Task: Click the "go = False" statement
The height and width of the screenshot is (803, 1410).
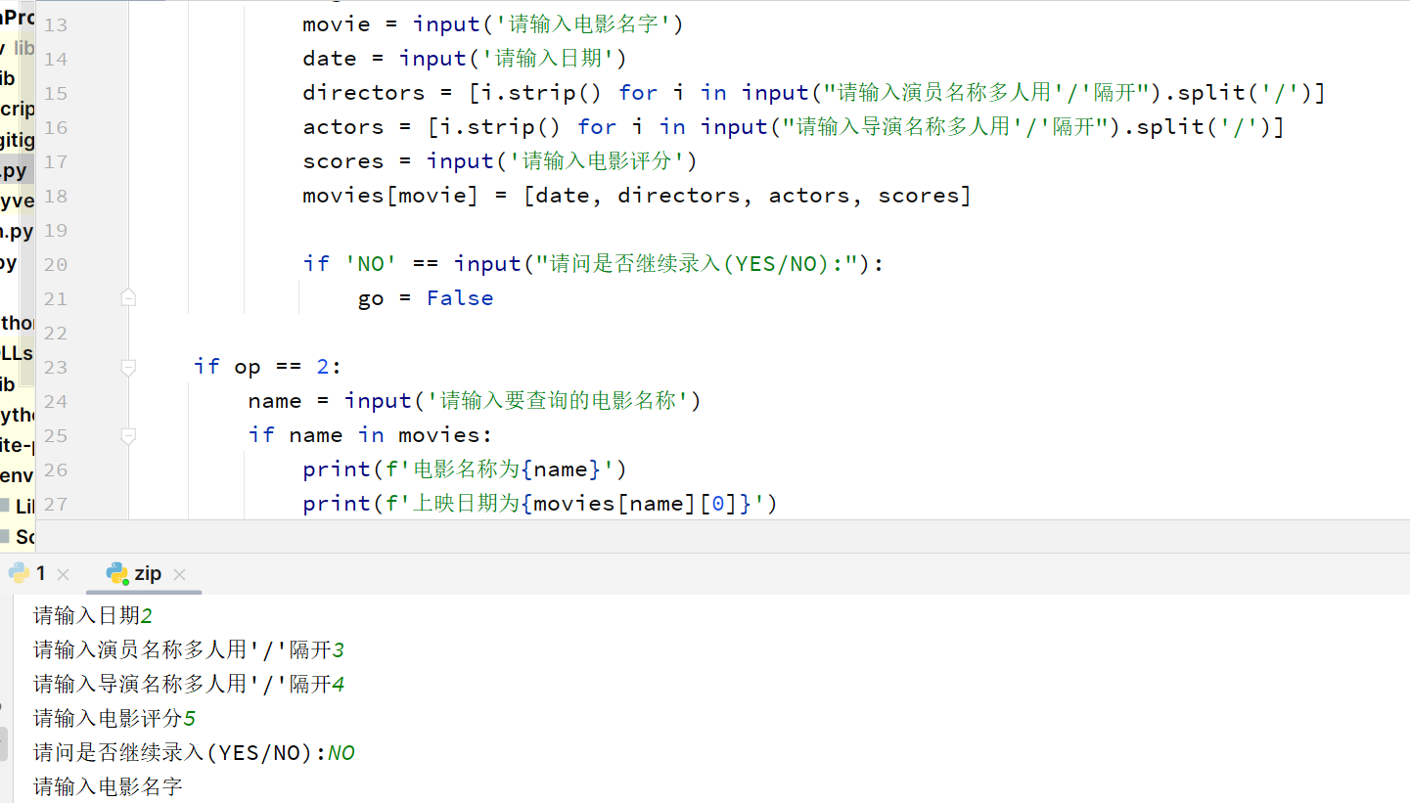Action: point(426,298)
